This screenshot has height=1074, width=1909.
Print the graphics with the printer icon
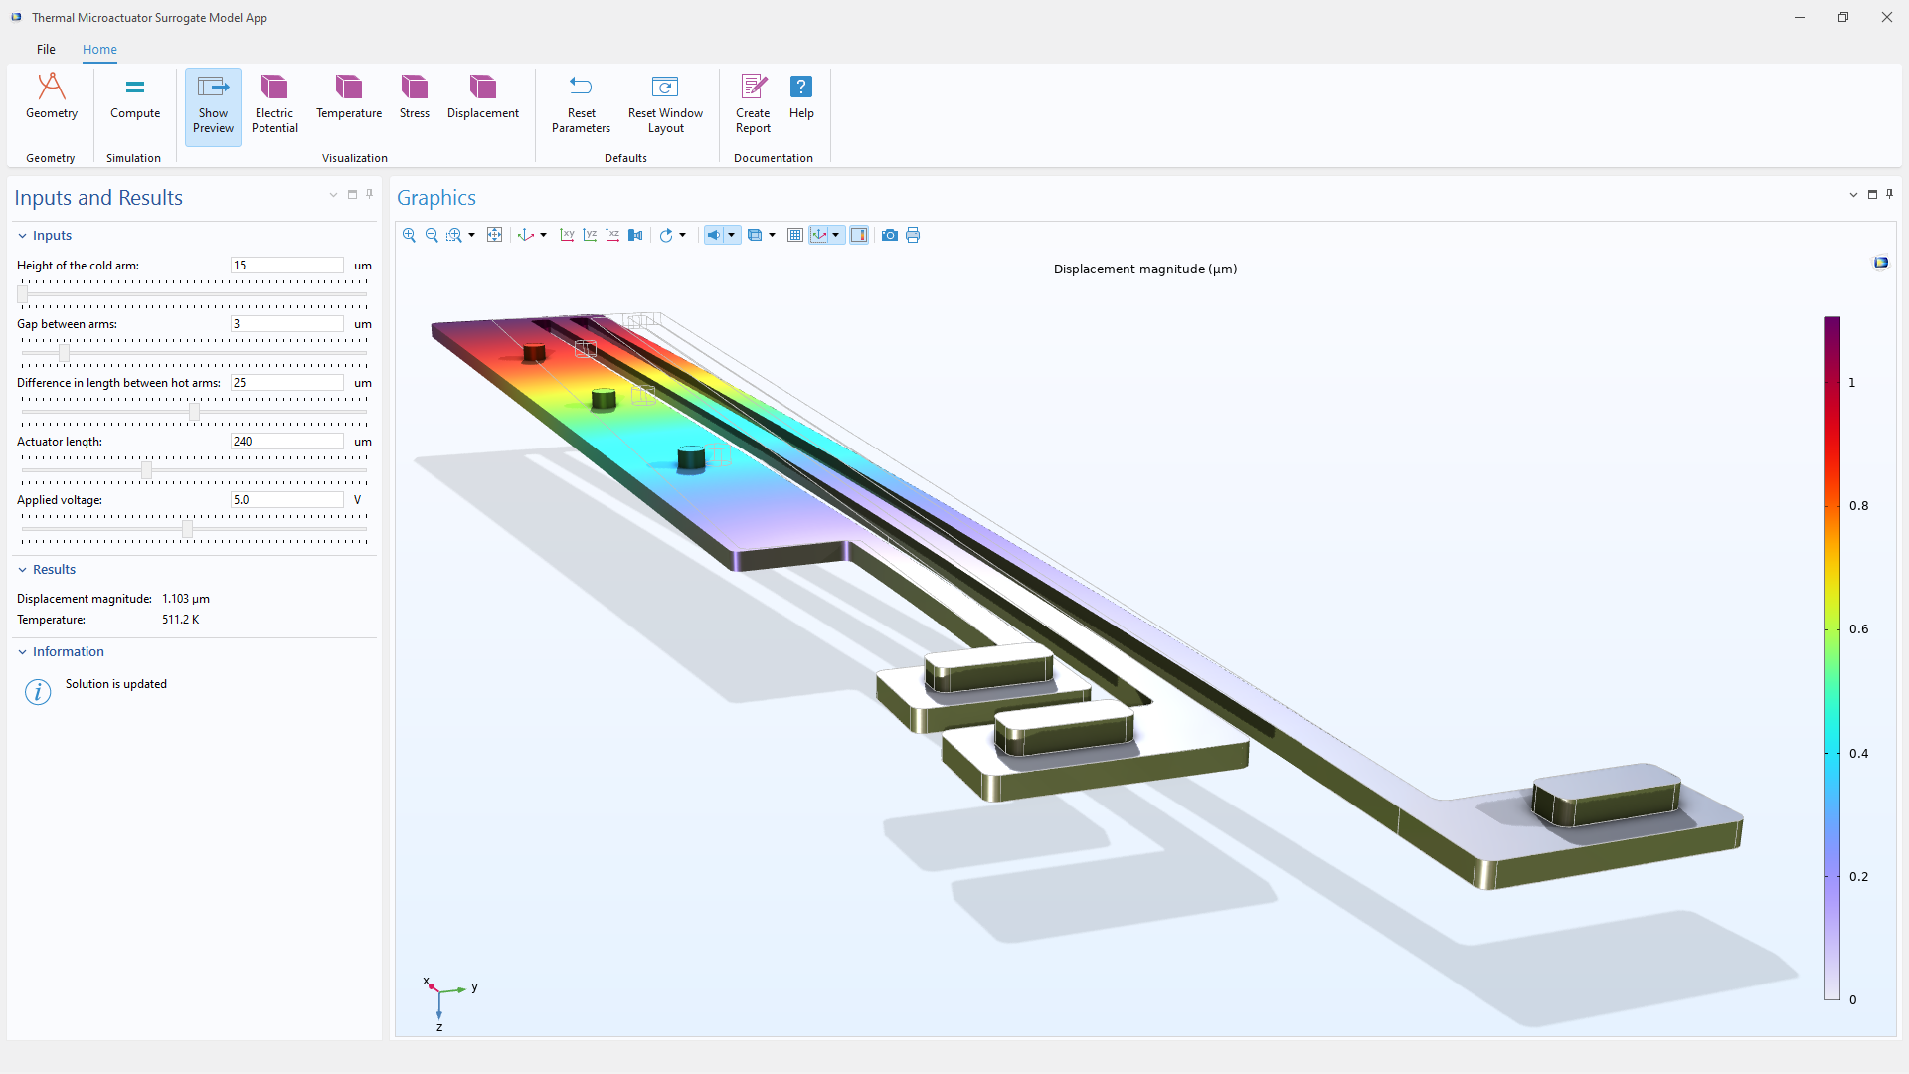(x=913, y=235)
